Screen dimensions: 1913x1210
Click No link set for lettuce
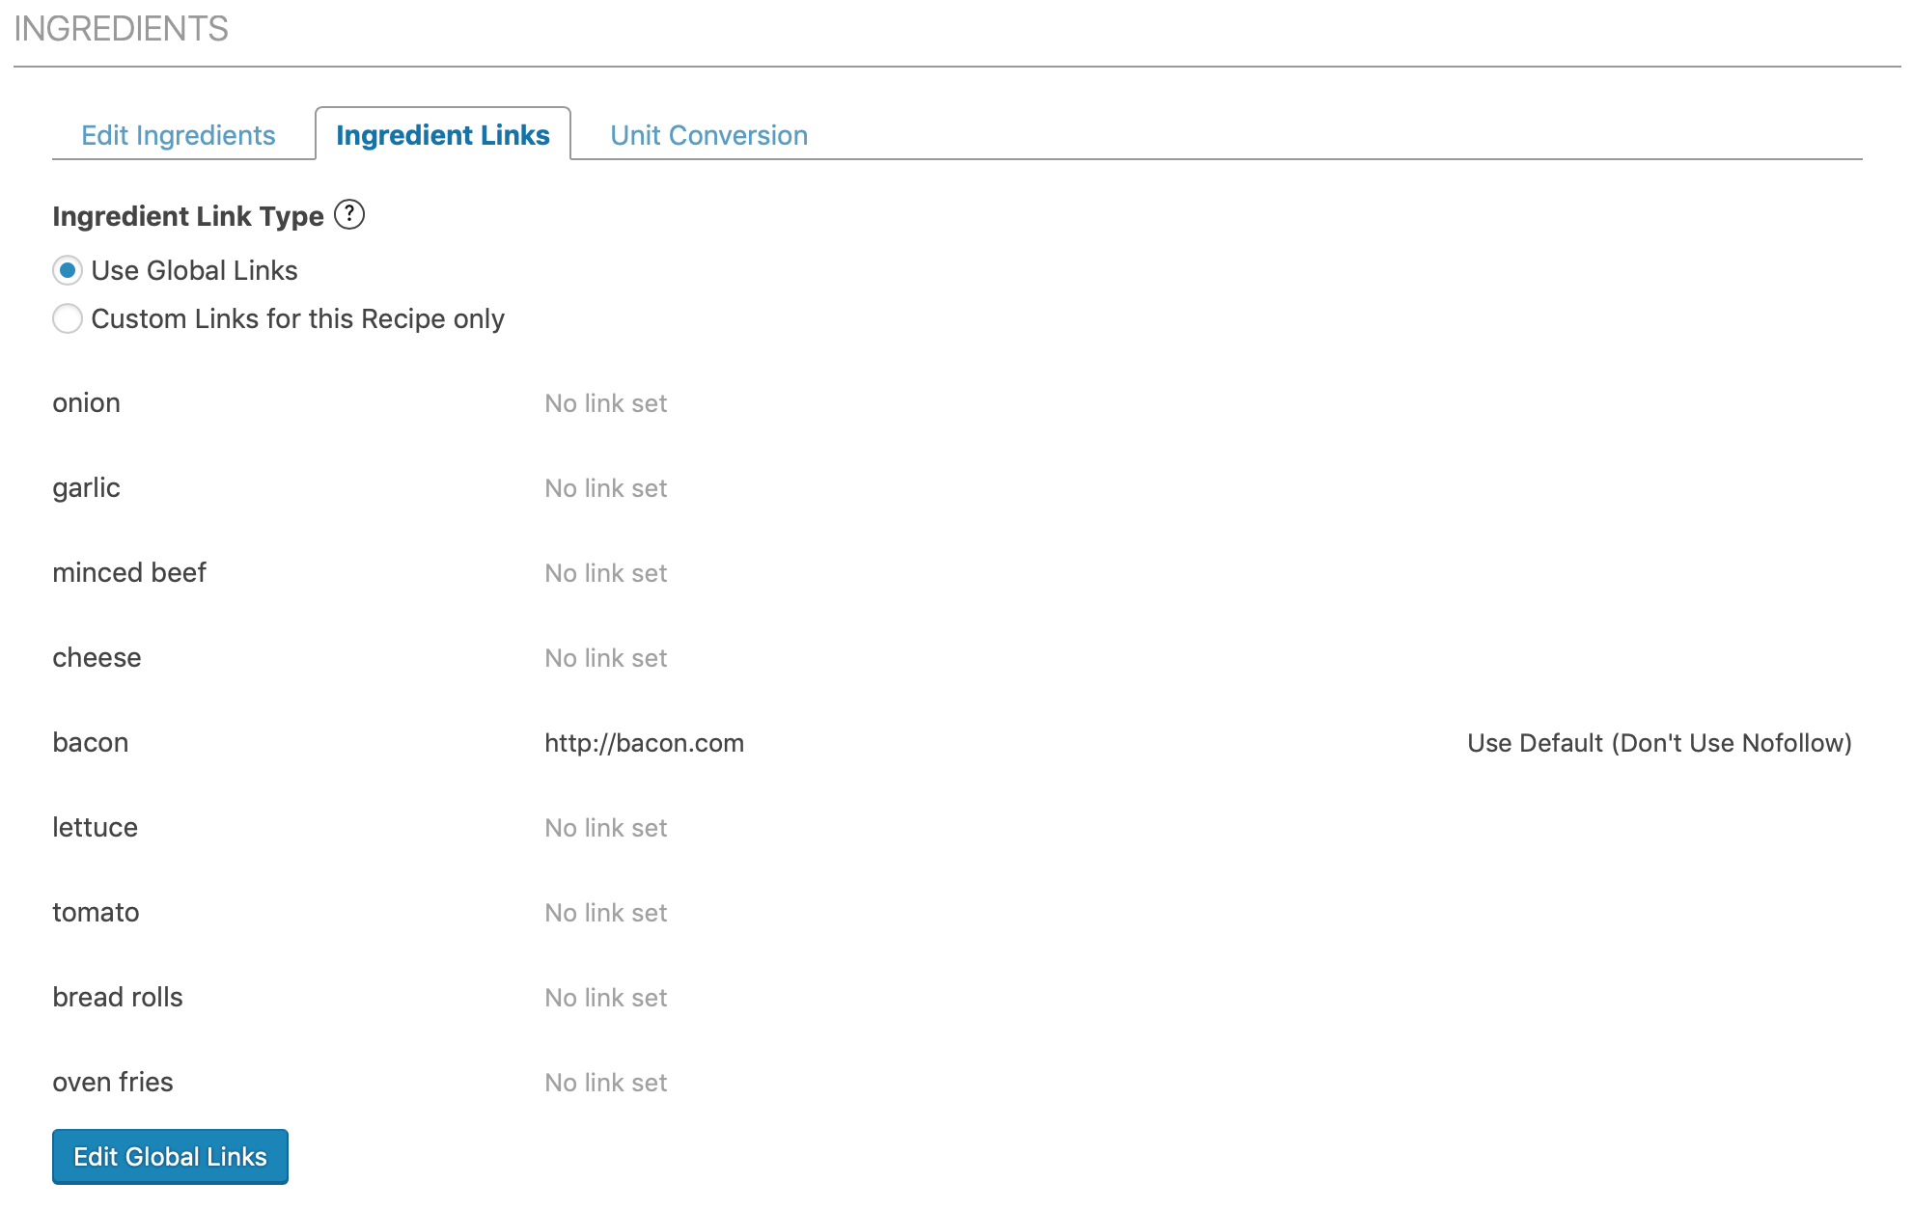click(605, 828)
